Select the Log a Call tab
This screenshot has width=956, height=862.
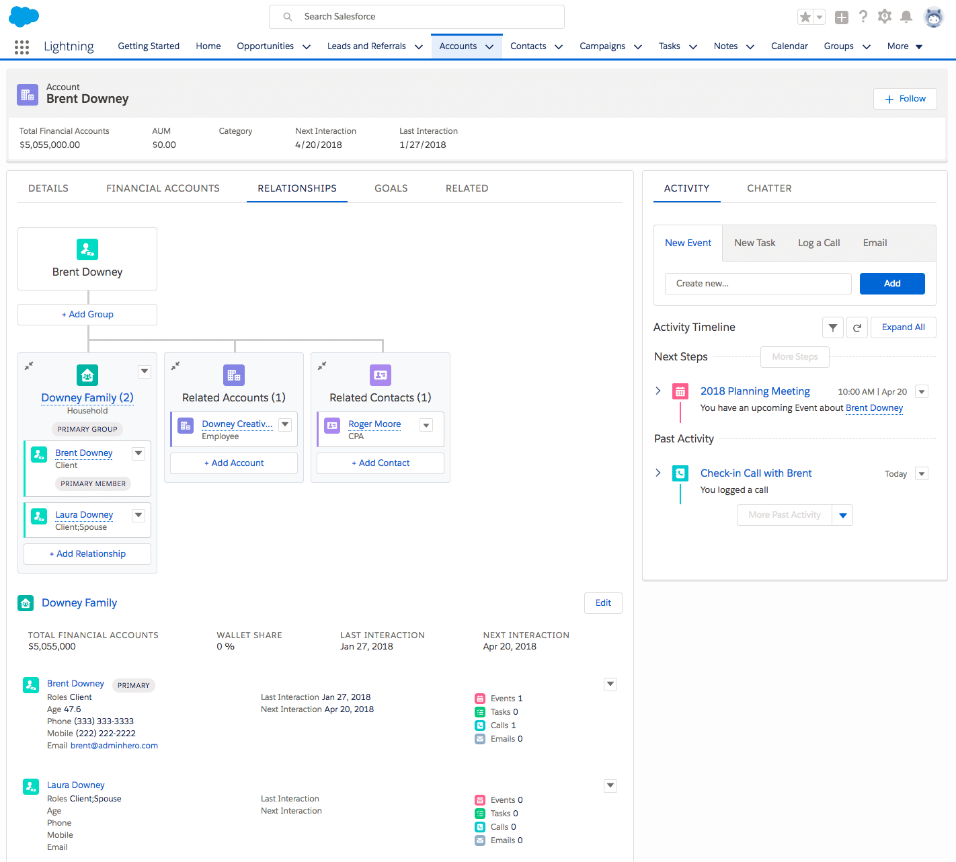coord(819,243)
